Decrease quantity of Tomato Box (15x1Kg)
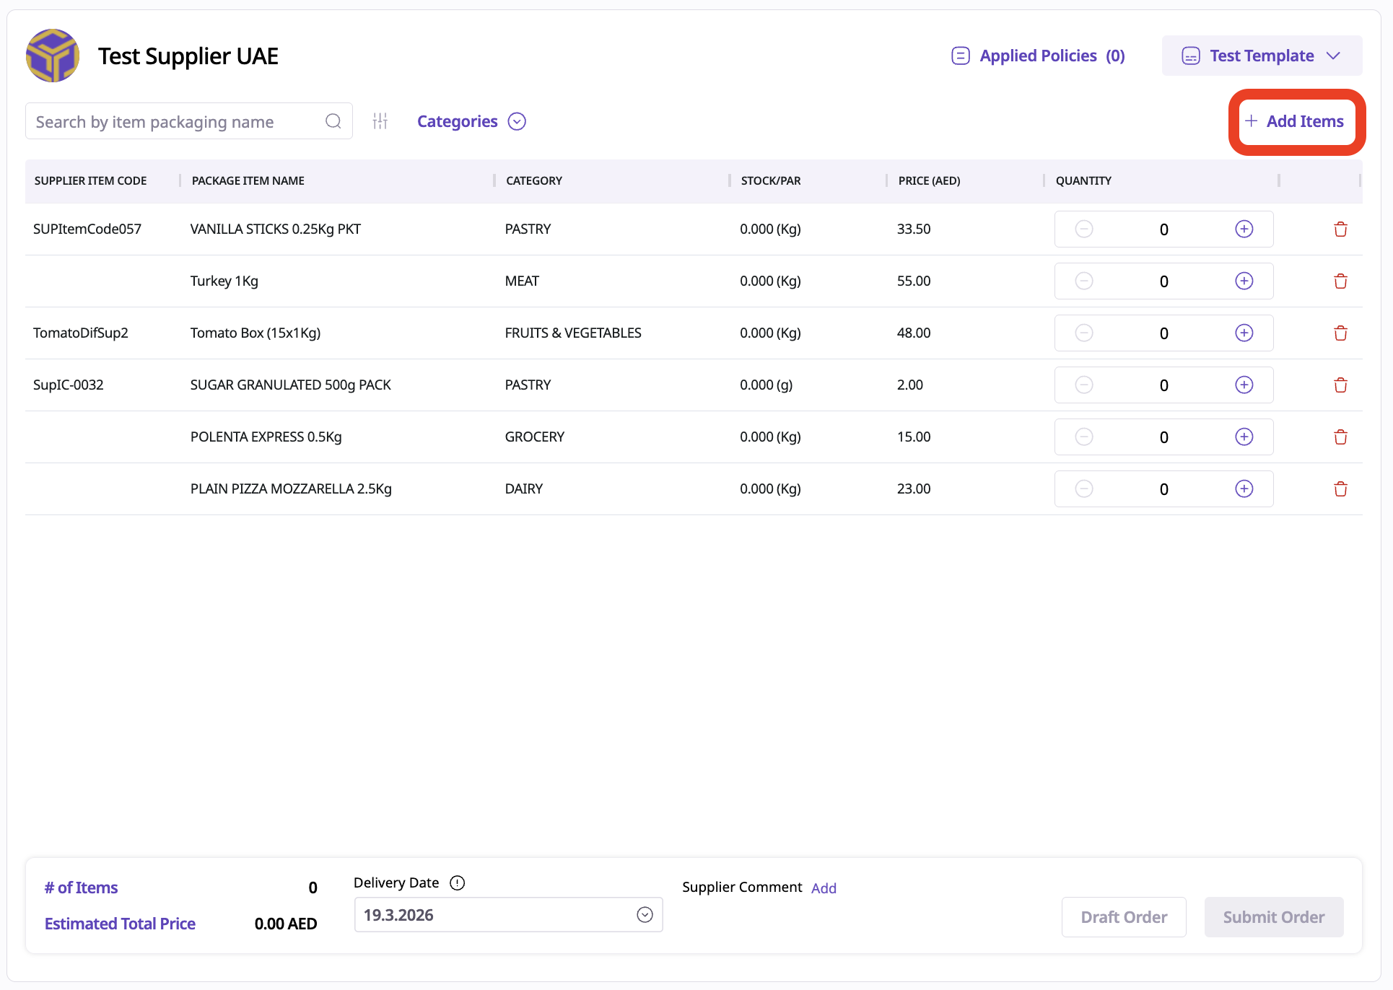The width and height of the screenshot is (1393, 990). tap(1083, 333)
